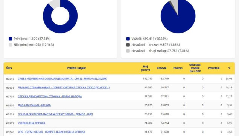Click the Potvrđeni column header

(x=214, y=68)
